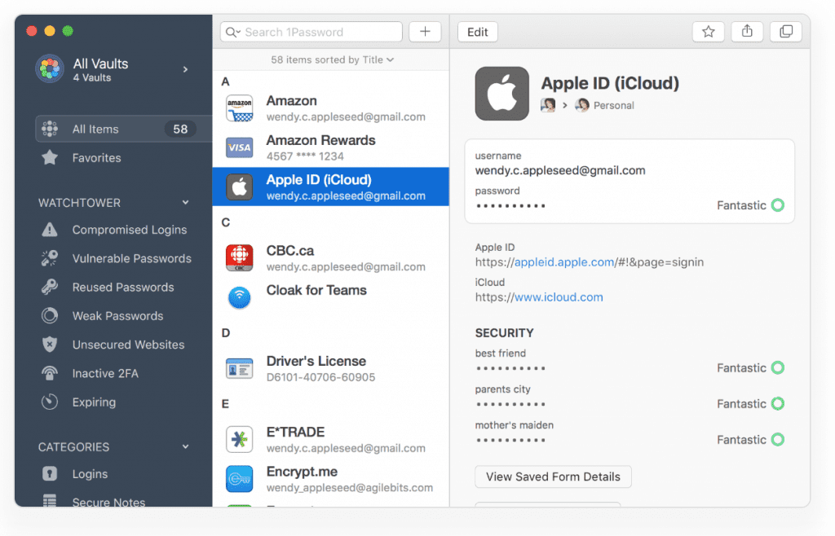Select Cloak for Teams icon
The width and height of the screenshot is (835, 536).
[x=239, y=297]
